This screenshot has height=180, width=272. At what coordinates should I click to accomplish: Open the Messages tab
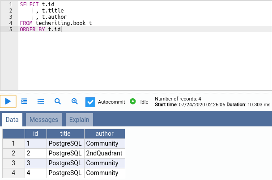pyautogui.click(x=44, y=120)
